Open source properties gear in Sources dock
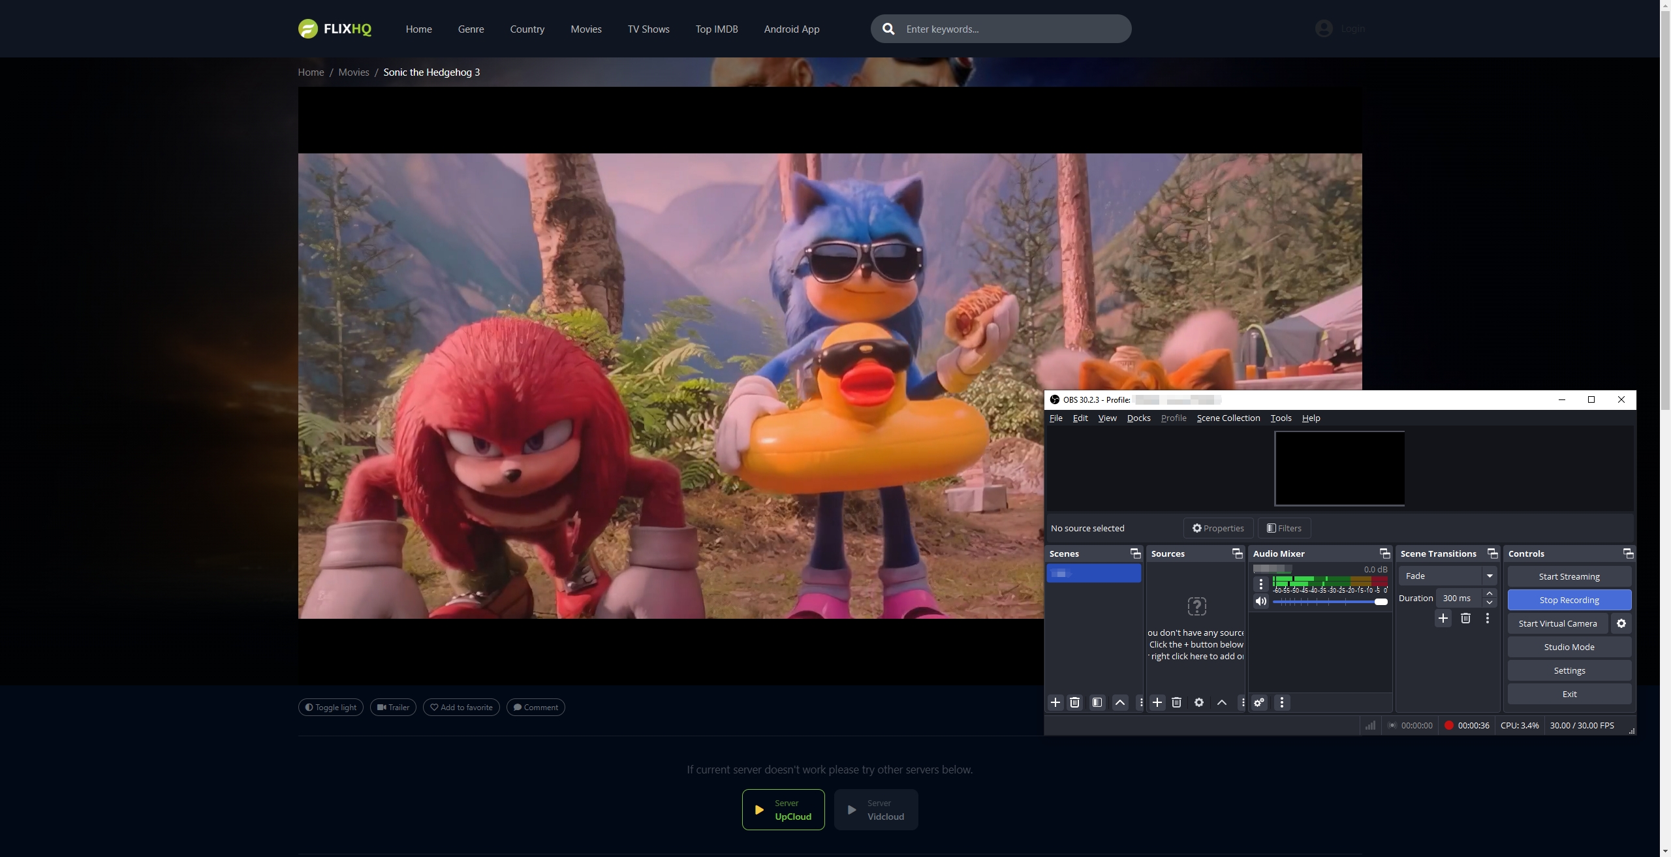Viewport: 1671px width, 857px height. click(x=1199, y=702)
